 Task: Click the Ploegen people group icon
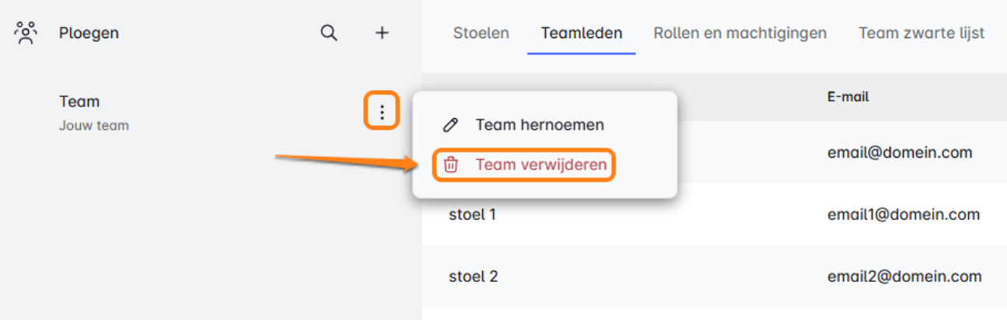[x=26, y=33]
